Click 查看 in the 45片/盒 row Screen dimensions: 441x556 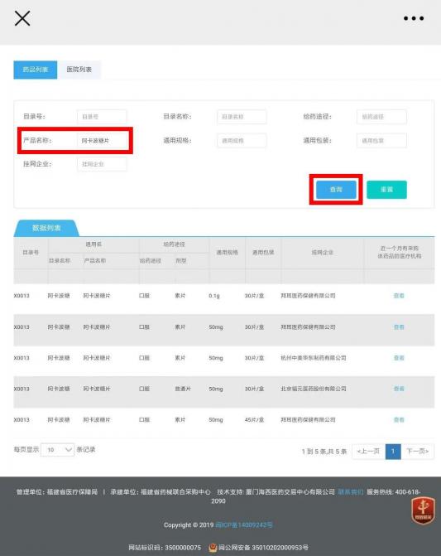pos(399,419)
